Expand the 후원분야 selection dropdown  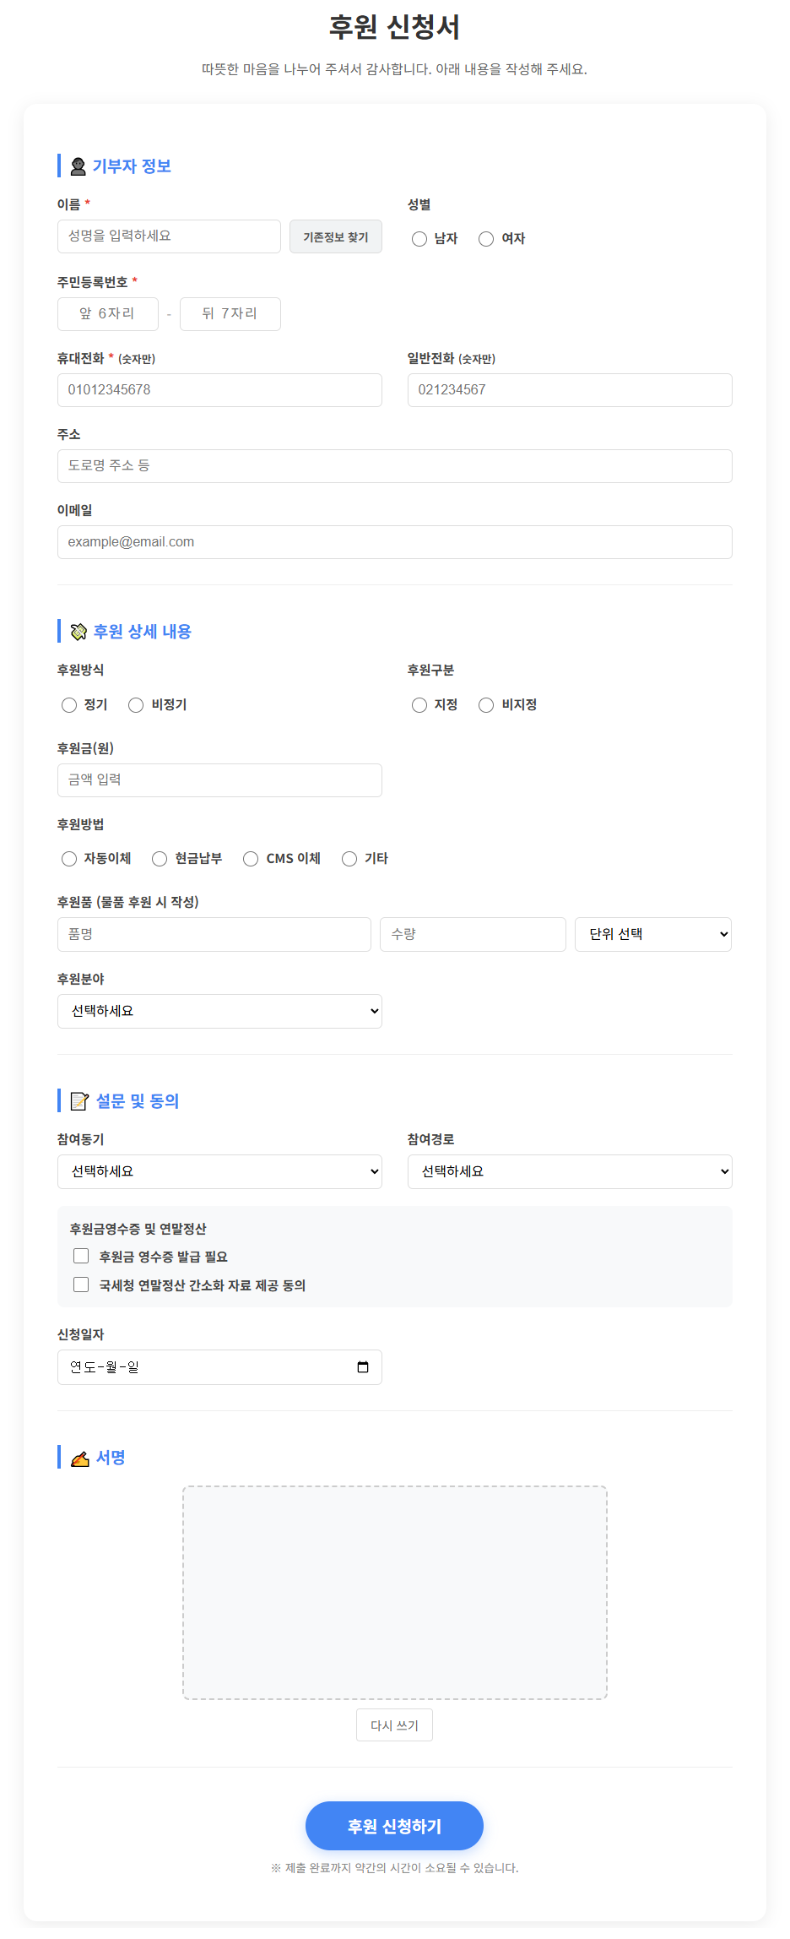[219, 1011]
